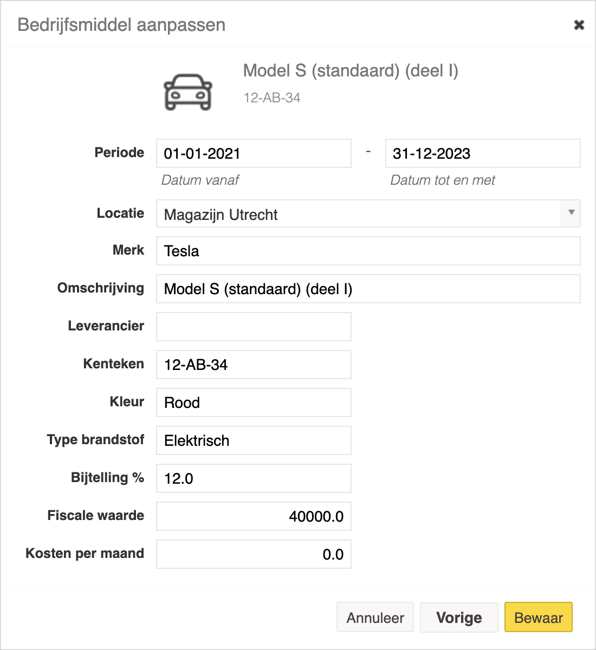Select the Magazijn Utrecht location box
Viewport: 596px width, 650px height.
pyautogui.click(x=368, y=213)
